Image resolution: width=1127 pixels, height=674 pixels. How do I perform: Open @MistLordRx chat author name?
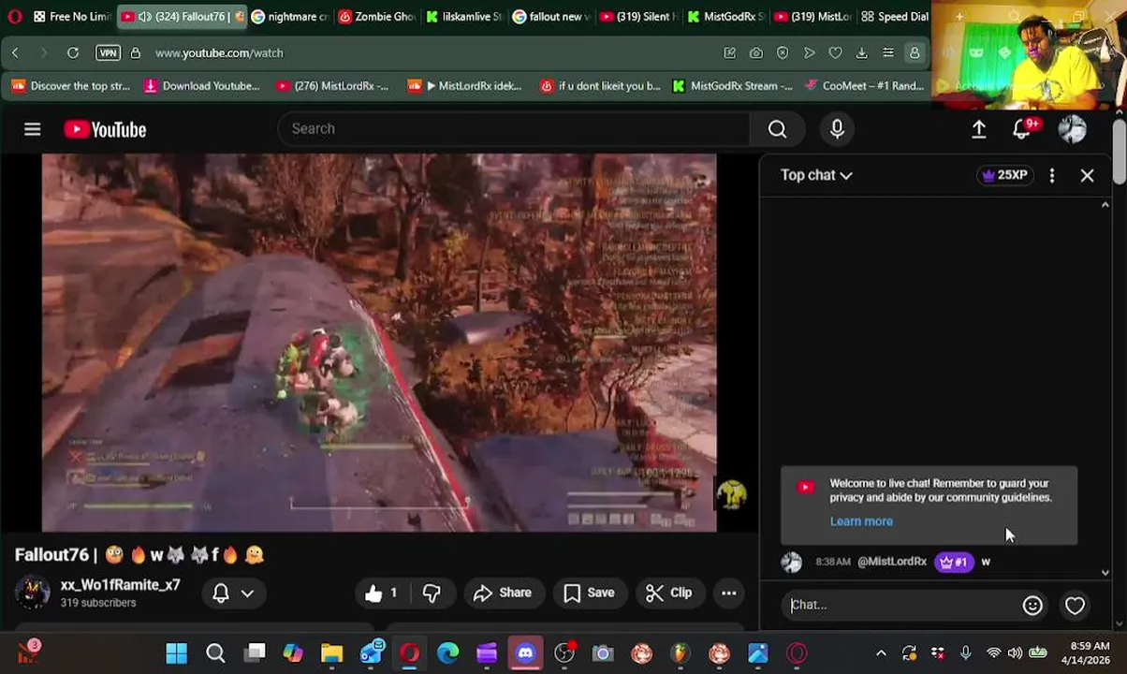tap(892, 562)
